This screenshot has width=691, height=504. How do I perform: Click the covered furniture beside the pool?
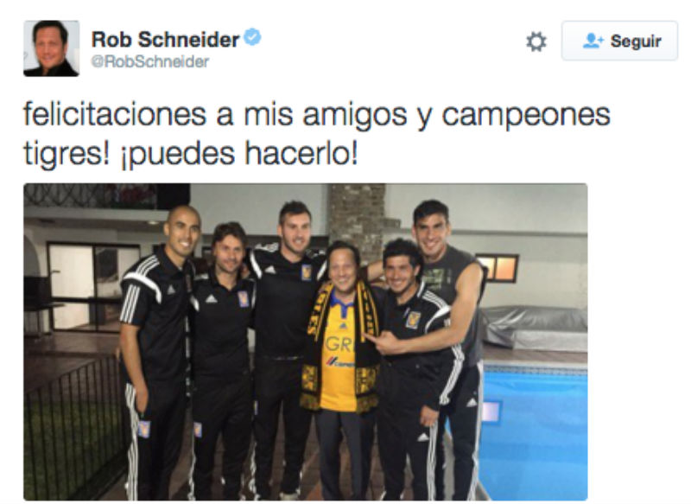click(x=535, y=328)
